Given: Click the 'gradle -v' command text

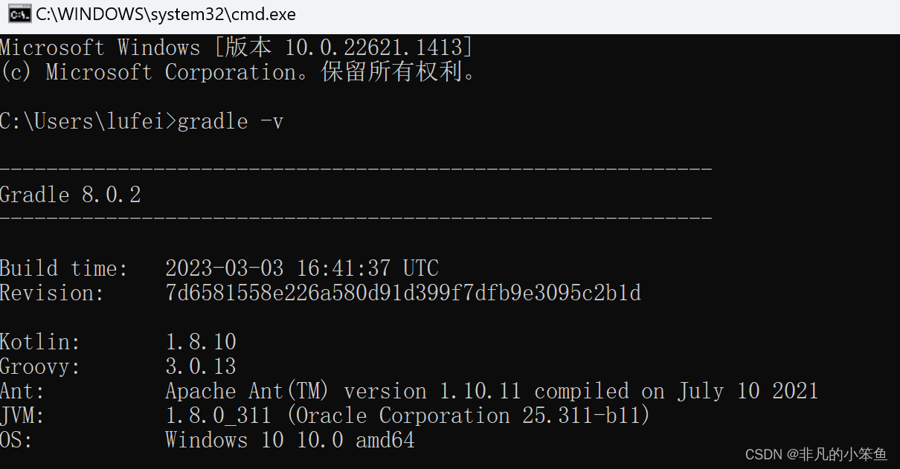Looking at the screenshot, I should tap(231, 121).
